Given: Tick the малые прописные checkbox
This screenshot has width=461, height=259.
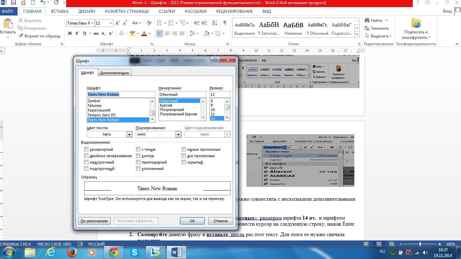Looking at the screenshot, I should click(184, 149).
